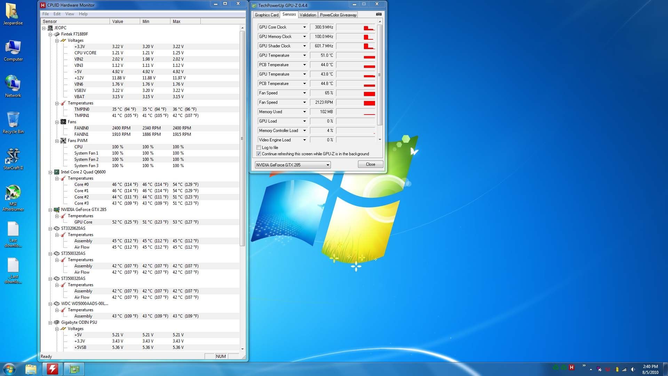This screenshot has width=668, height=376.
Task: Open the StarCraft II desktop shortcut
Action: [13, 156]
